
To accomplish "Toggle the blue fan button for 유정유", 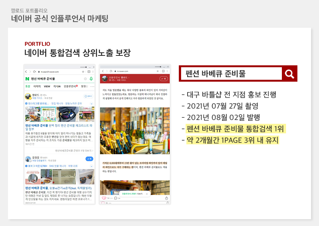I will (x=89, y=158).
